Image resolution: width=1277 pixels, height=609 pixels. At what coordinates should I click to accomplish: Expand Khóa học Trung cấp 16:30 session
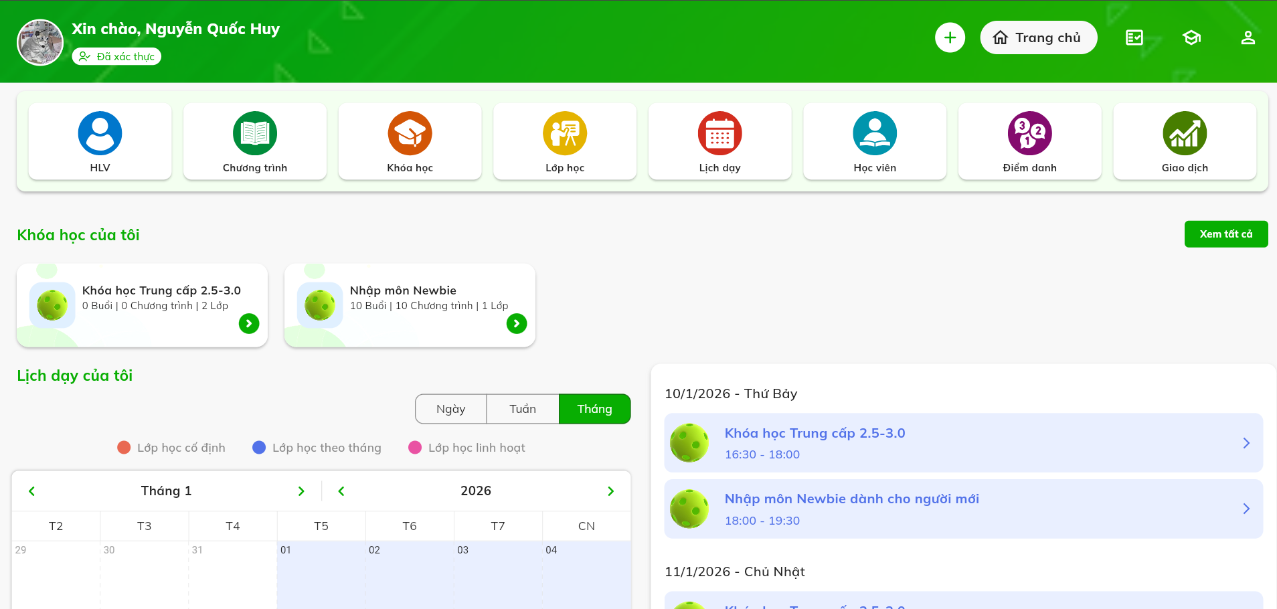pyautogui.click(x=1246, y=443)
